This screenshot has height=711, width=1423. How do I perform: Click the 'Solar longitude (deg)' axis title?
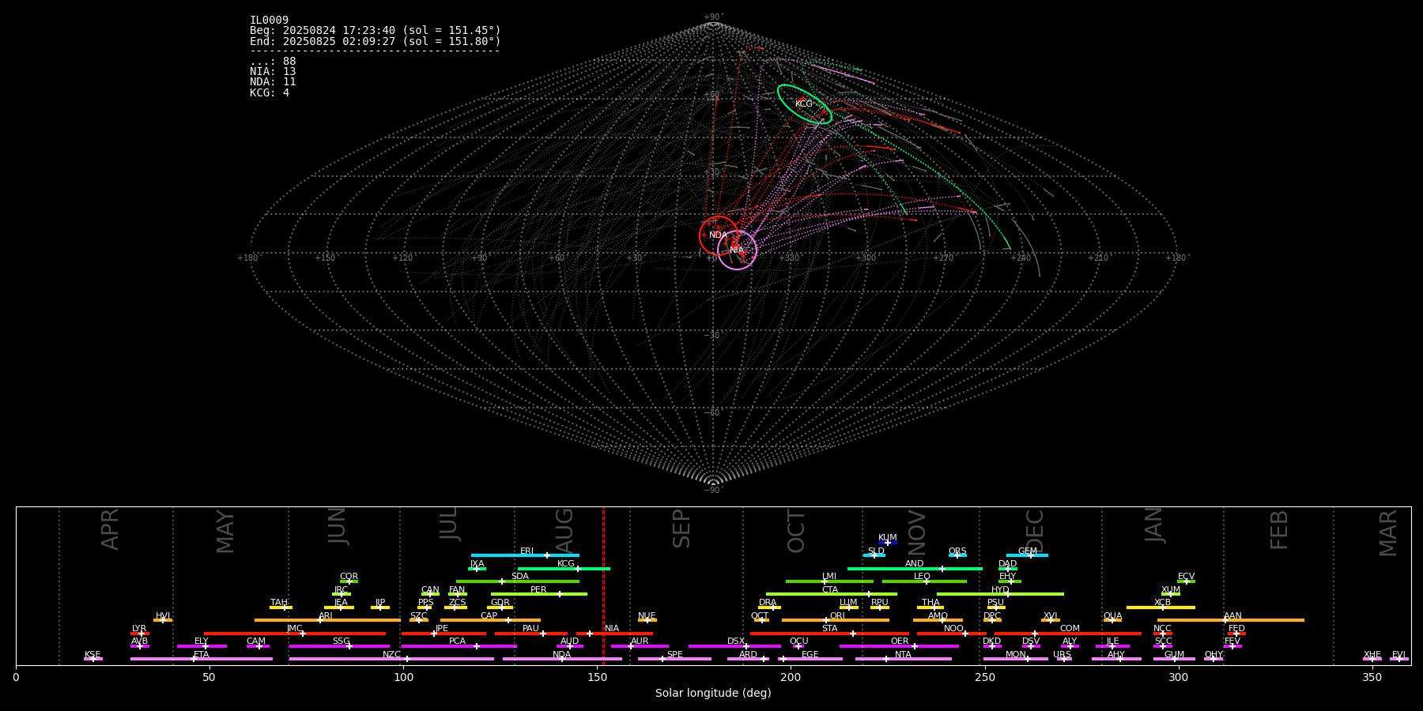coord(713,693)
